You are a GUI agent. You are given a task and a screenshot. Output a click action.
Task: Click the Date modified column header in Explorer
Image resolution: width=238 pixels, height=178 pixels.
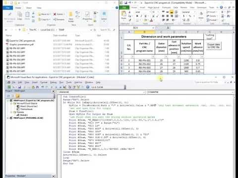tap(60, 35)
